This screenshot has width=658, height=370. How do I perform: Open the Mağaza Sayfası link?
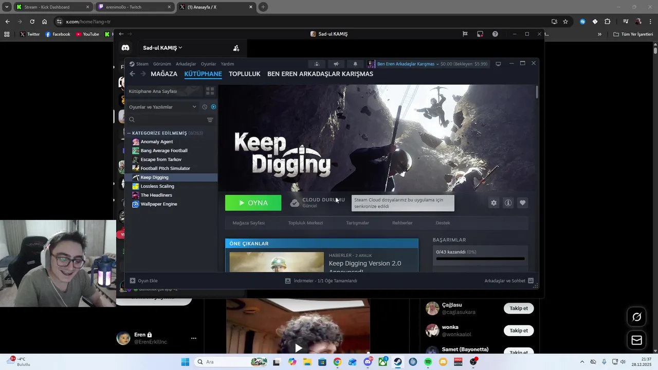pyautogui.click(x=249, y=223)
